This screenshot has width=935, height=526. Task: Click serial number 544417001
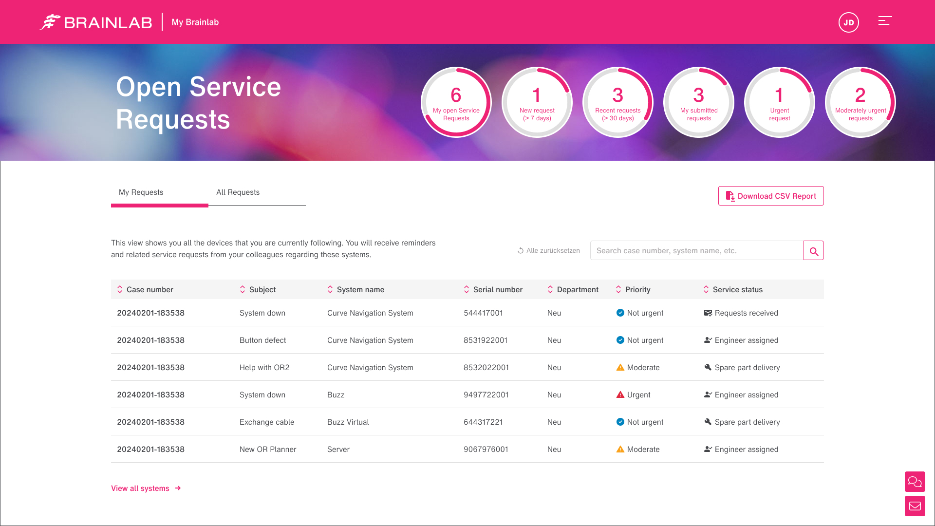tap(483, 313)
